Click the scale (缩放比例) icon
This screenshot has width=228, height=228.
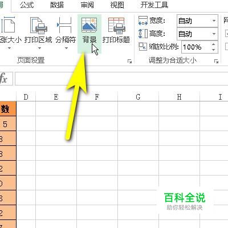click(x=142, y=47)
